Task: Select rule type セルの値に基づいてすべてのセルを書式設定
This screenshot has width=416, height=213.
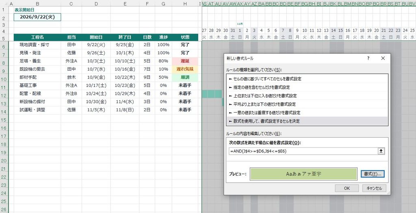Action: (x=308, y=79)
